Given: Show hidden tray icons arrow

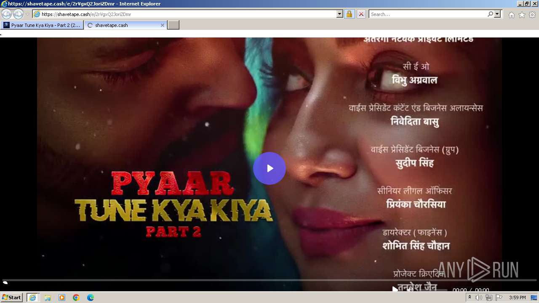Looking at the screenshot, I should (470, 298).
